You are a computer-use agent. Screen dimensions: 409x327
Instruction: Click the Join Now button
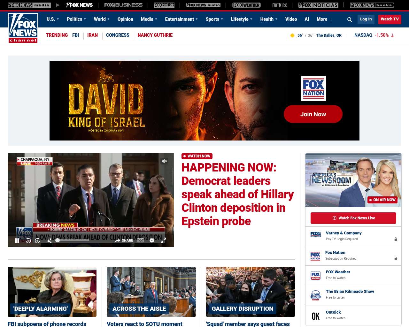click(313, 114)
